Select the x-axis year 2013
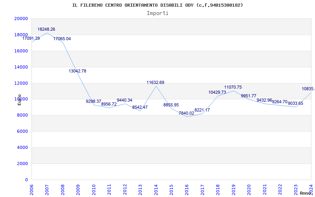The height and width of the screenshot is (197, 315). coord(141,190)
